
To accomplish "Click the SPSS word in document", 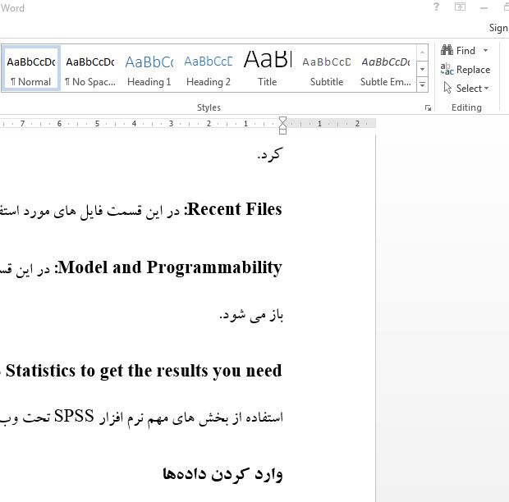I will (x=74, y=416).
